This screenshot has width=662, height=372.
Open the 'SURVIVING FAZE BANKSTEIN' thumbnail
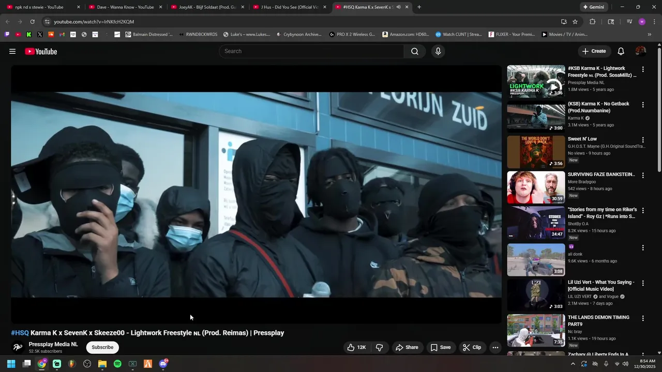[536, 188]
